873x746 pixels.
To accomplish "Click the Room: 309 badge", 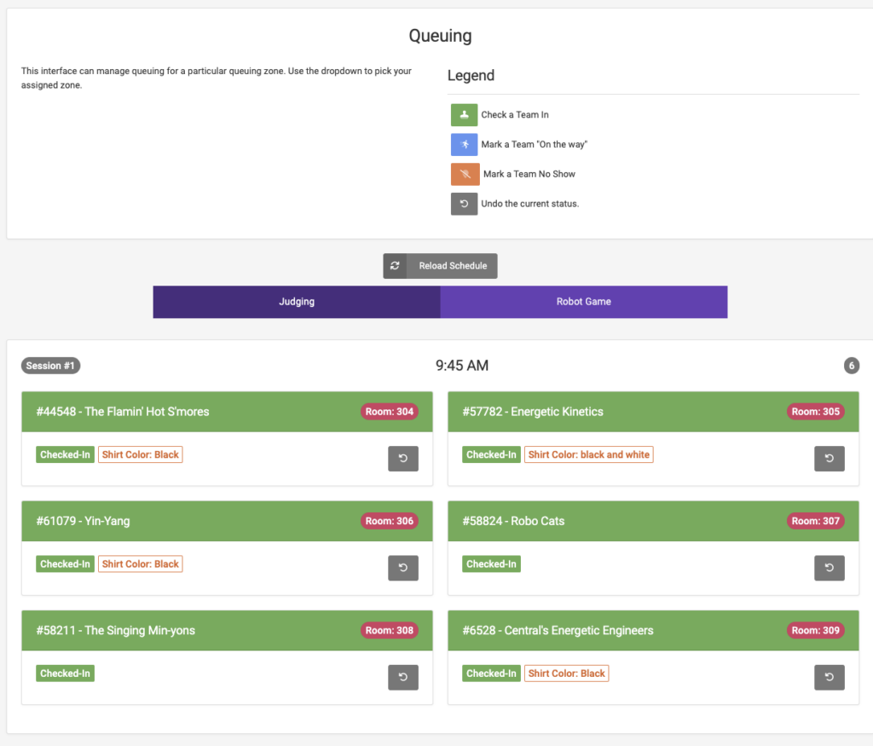I will click(816, 631).
